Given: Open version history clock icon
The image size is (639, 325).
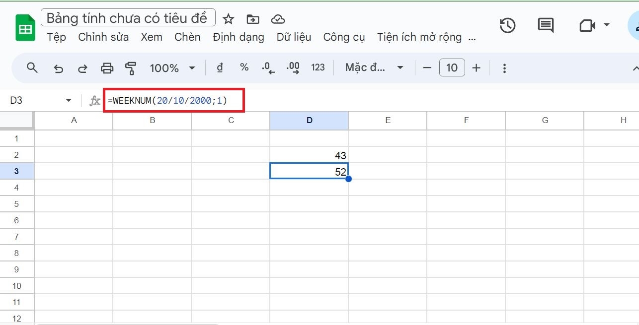Looking at the screenshot, I should tap(507, 25).
